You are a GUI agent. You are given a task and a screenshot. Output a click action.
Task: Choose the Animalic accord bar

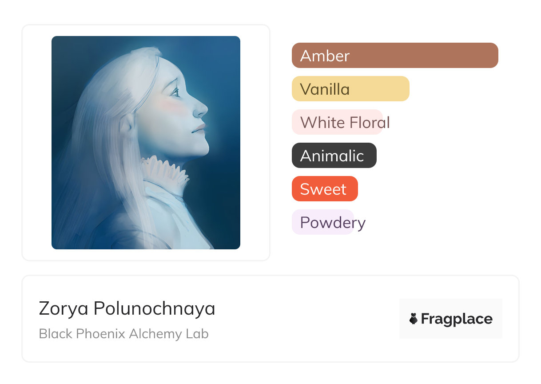pyautogui.click(x=334, y=156)
